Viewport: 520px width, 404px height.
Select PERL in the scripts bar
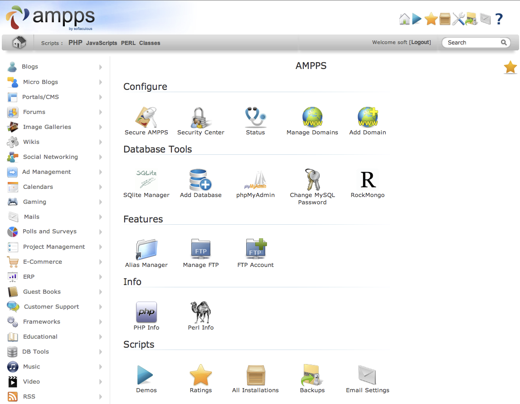click(128, 43)
